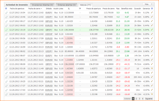Open USDCHF link in Sell 0.91189 row
This screenshot has height=101, width=159.
click(49, 34)
